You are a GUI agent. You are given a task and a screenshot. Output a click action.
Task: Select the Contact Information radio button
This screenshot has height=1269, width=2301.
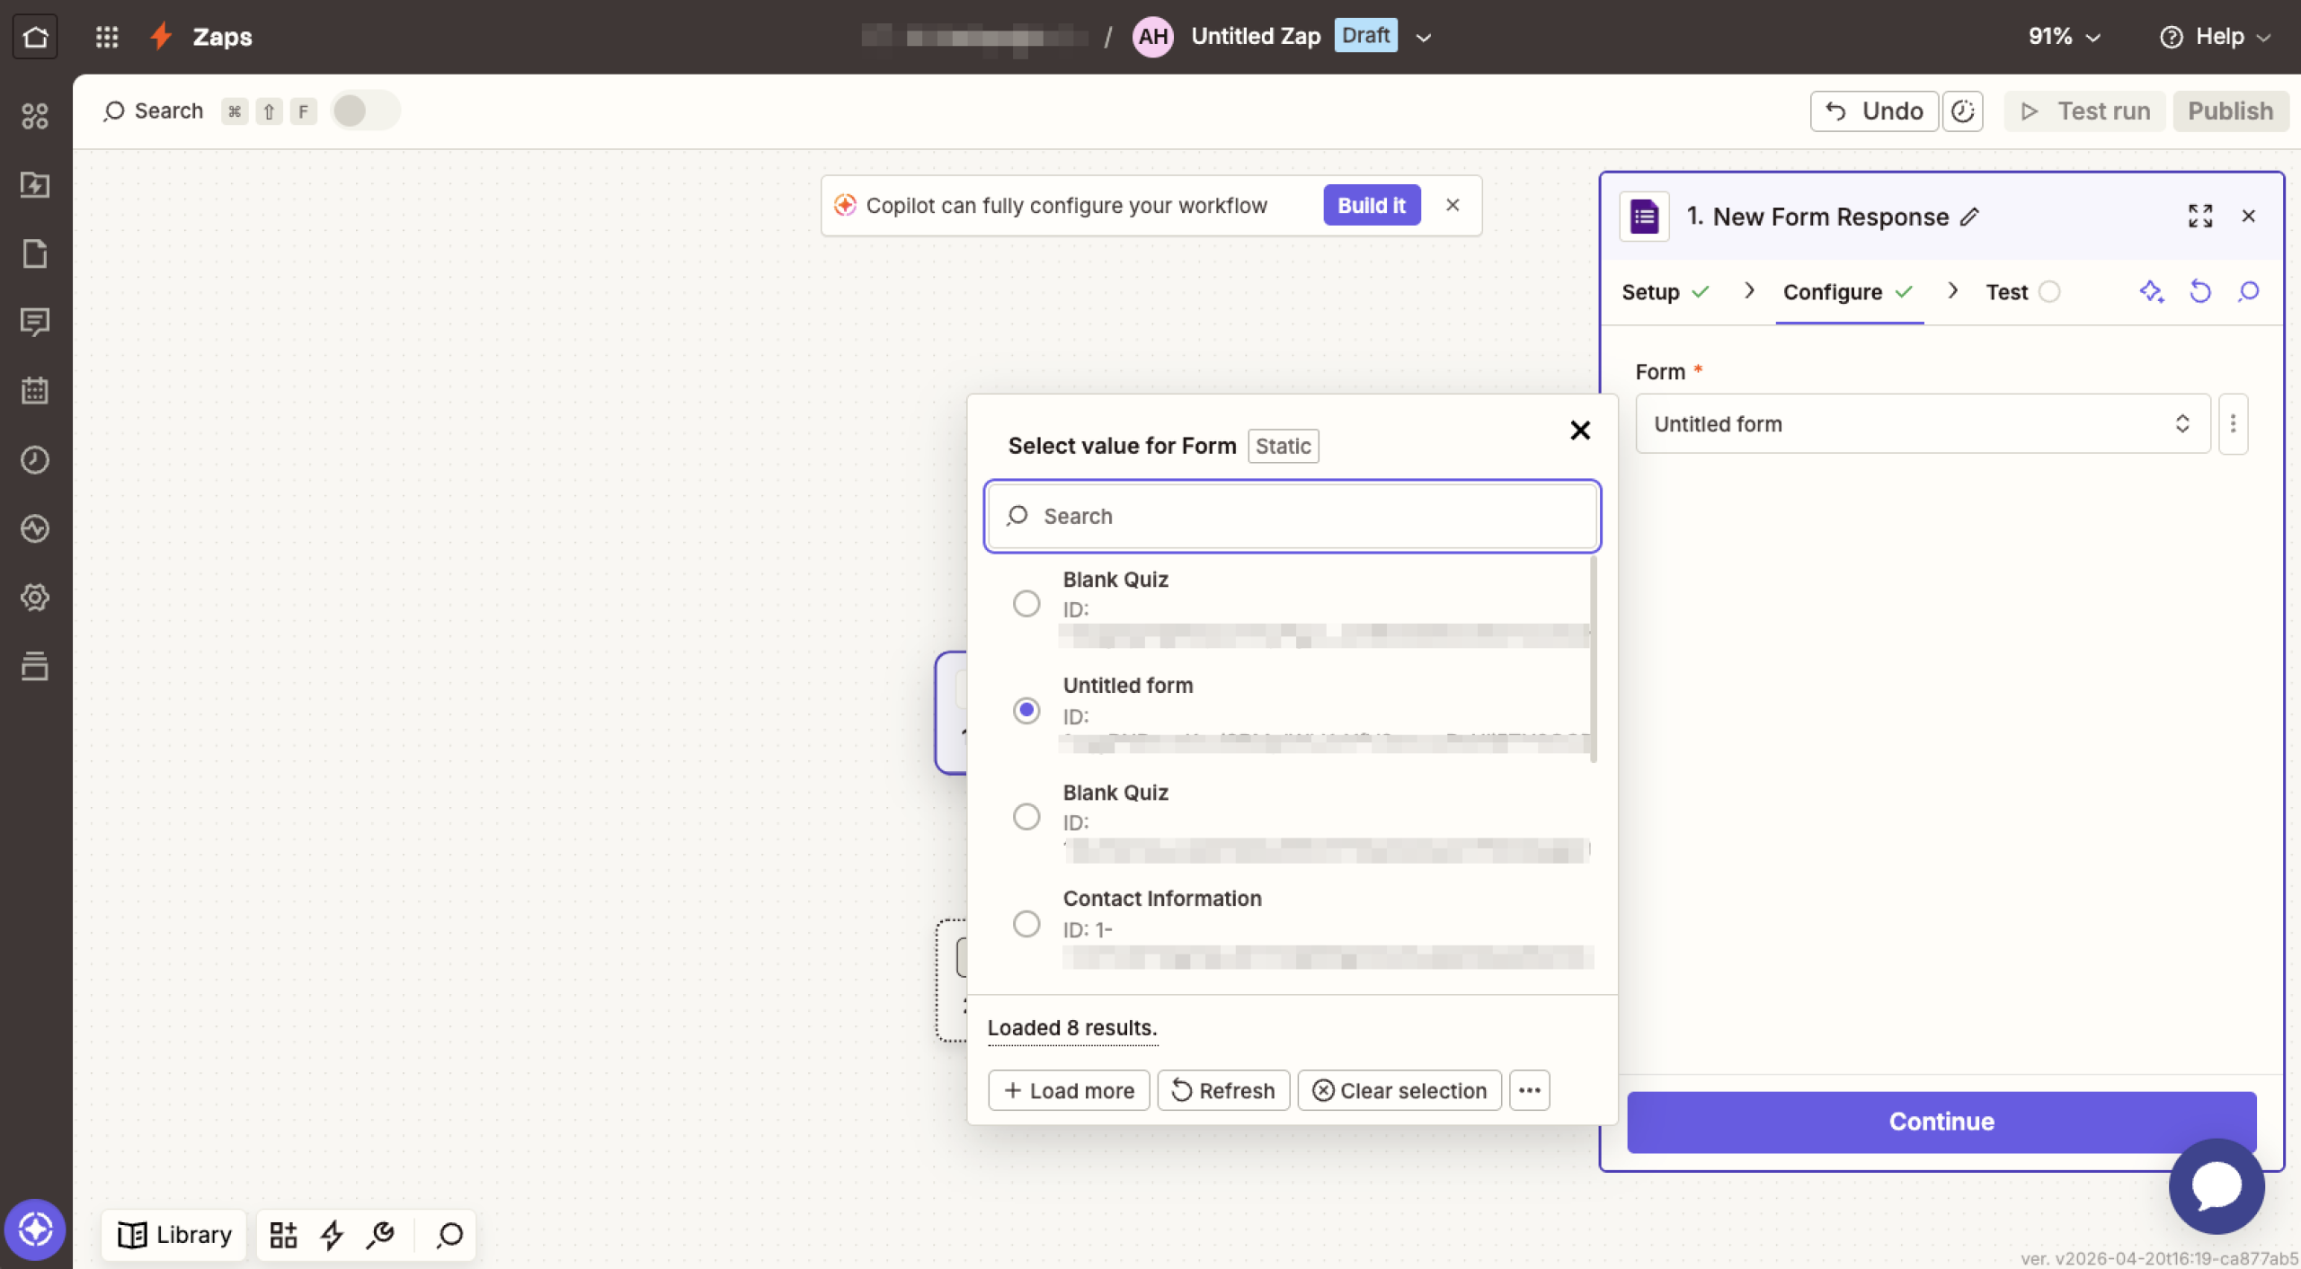pos(1026,923)
